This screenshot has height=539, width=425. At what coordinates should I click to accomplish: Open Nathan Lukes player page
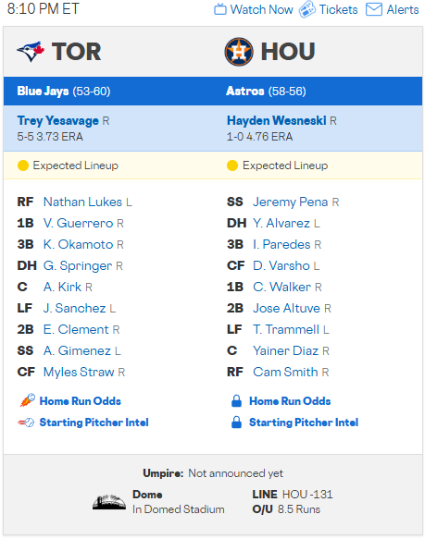[x=82, y=202]
